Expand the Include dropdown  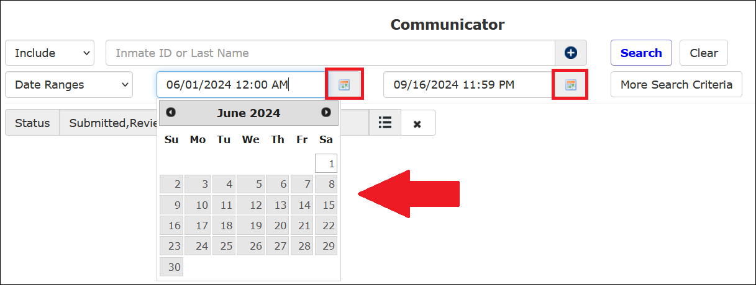50,53
